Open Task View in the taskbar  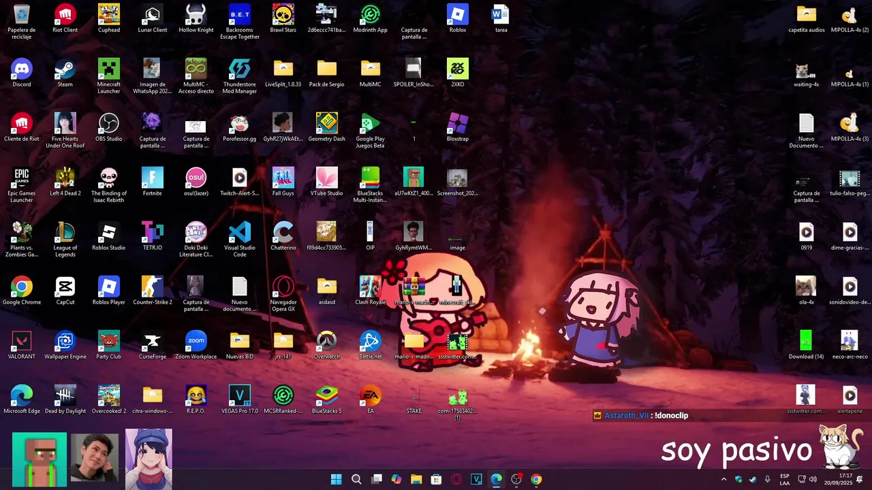376,479
